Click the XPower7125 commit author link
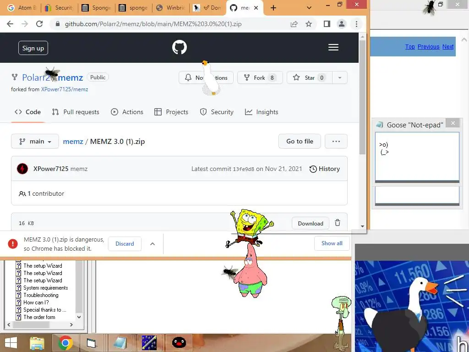The width and height of the screenshot is (469, 352). [x=51, y=169]
